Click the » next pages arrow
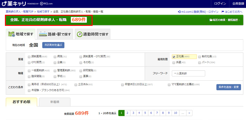 (x=189, y=113)
